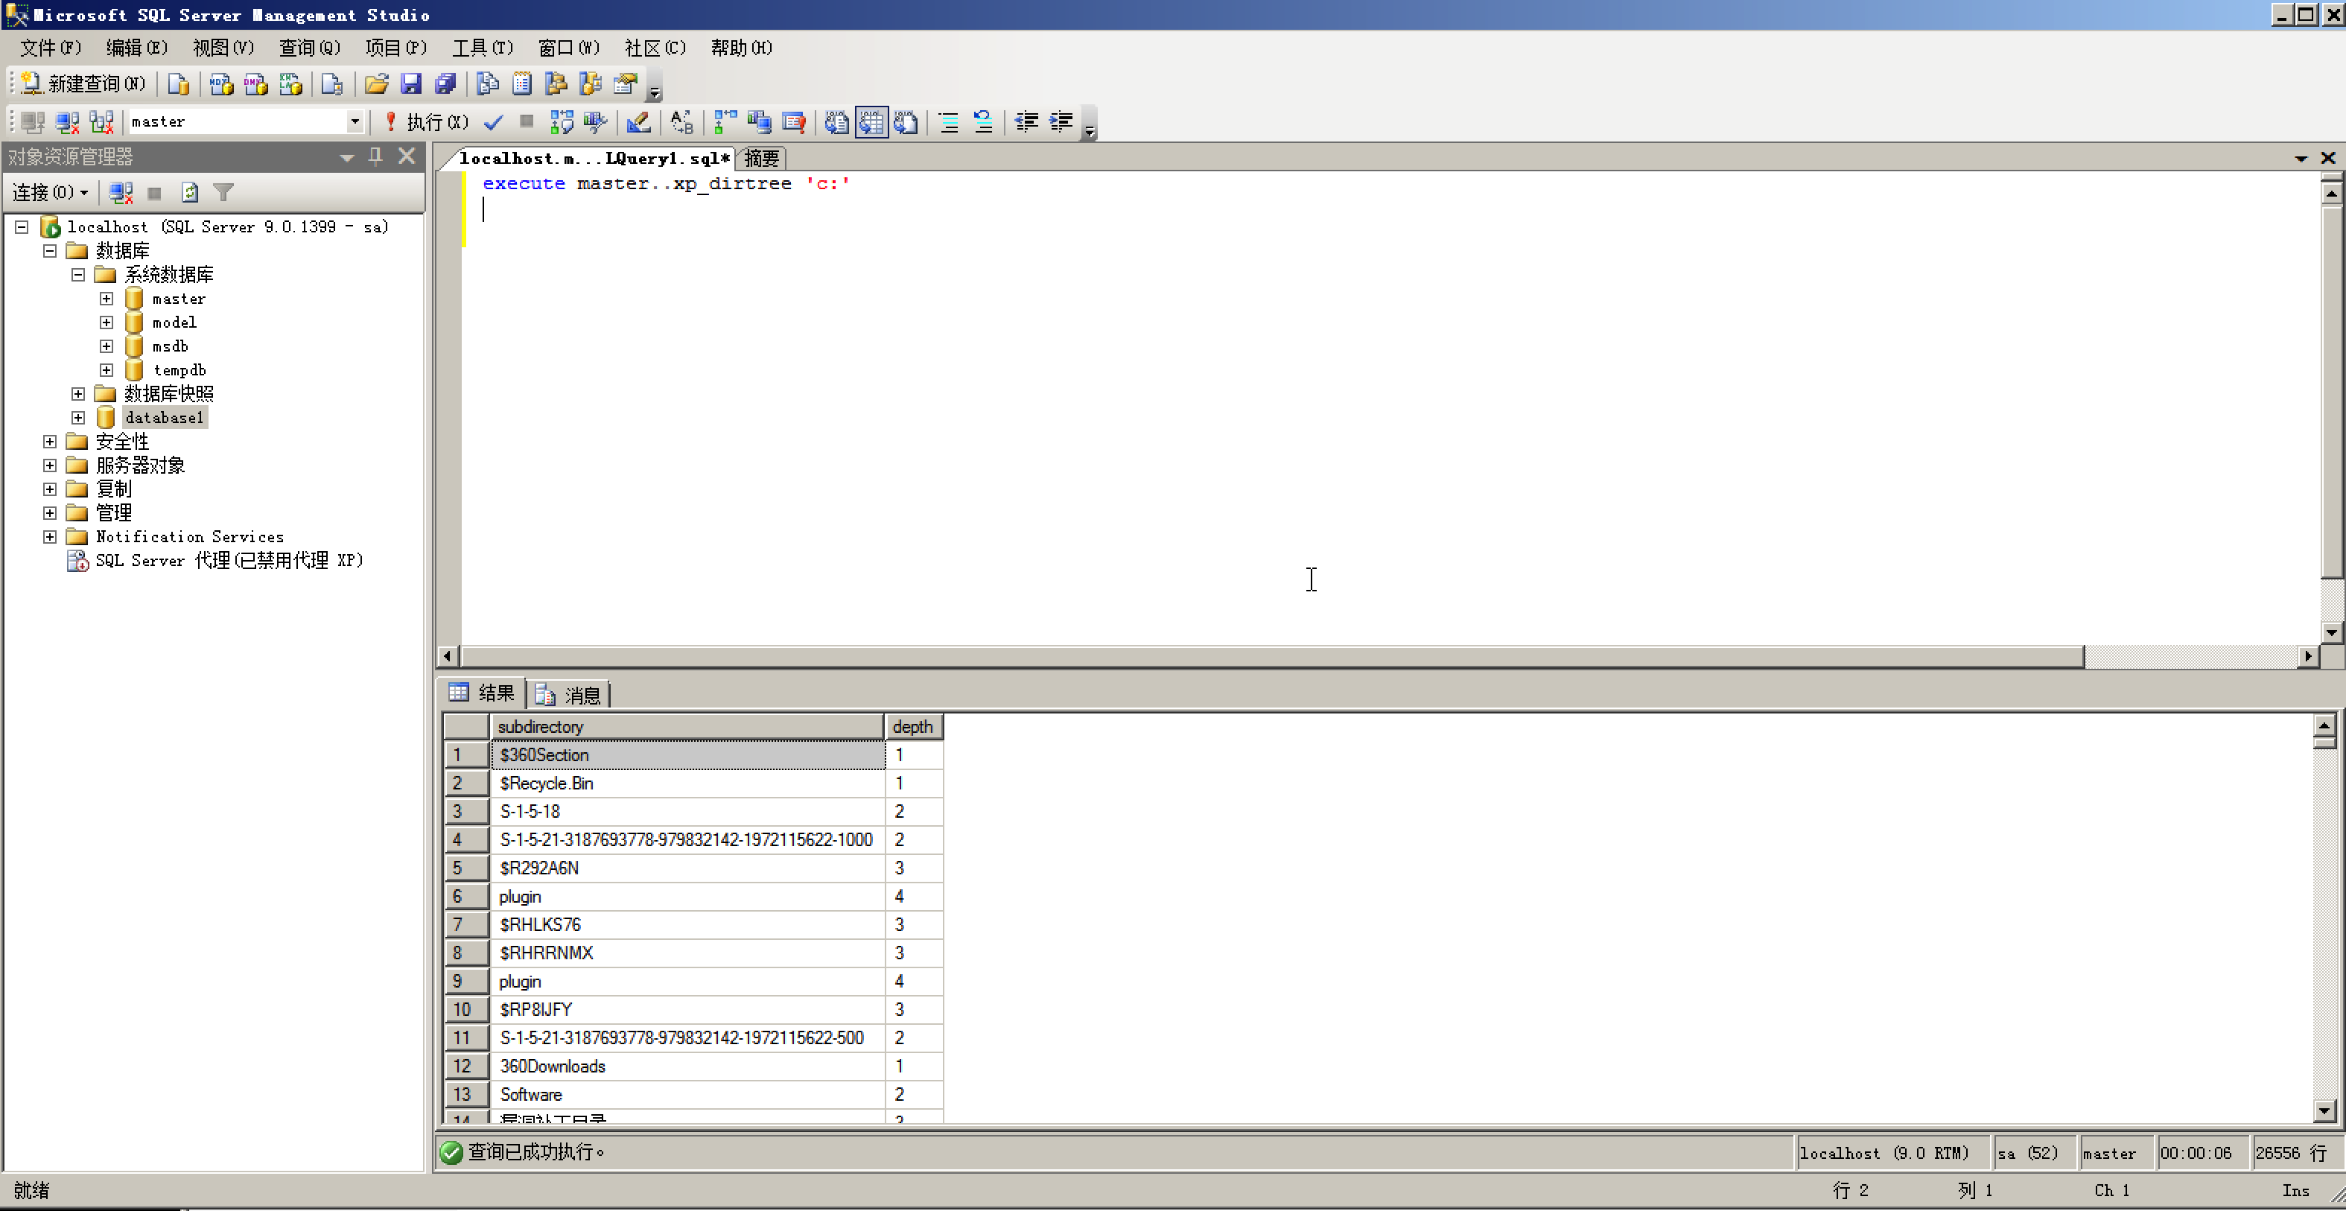Expand the database1 tree node

click(x=78, y=418)
